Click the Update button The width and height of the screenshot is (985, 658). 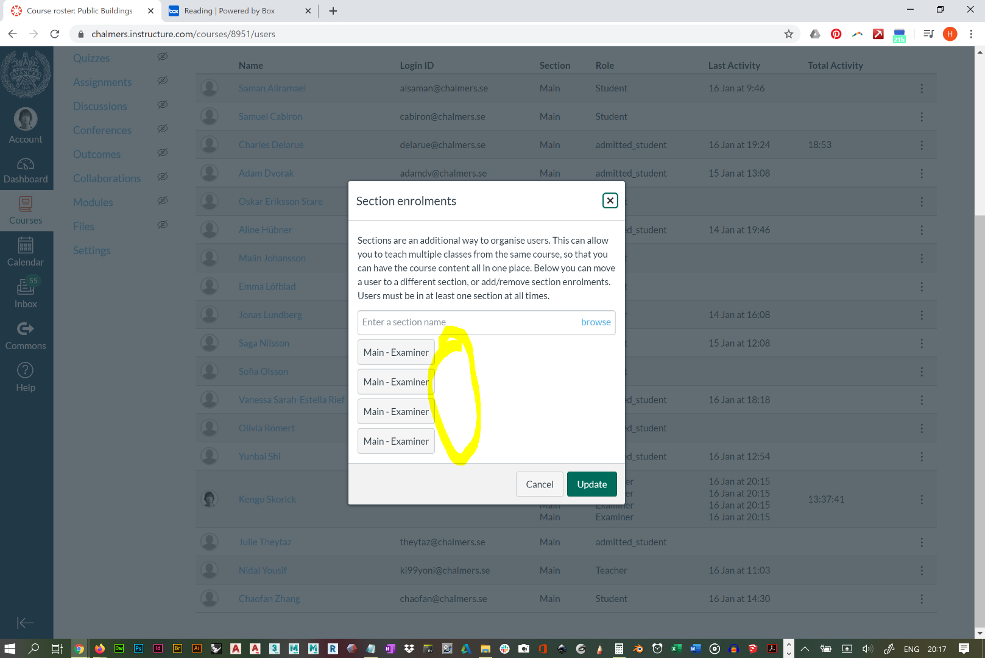(592, 484)
